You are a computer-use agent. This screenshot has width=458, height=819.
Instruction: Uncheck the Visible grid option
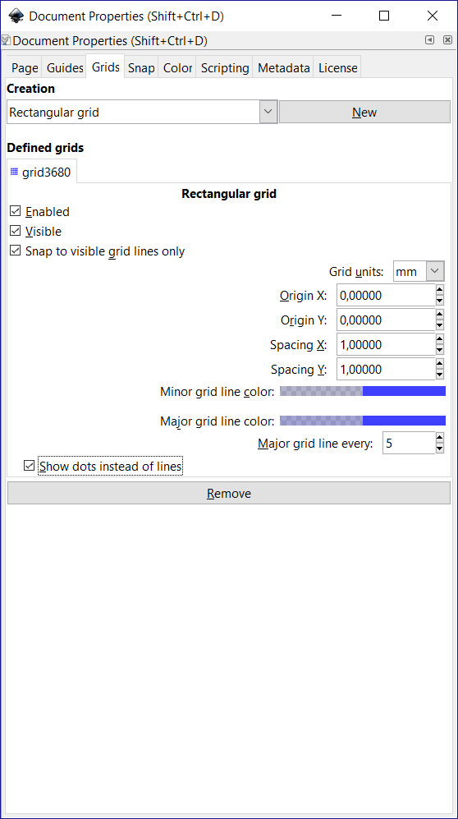pos(15,231)
